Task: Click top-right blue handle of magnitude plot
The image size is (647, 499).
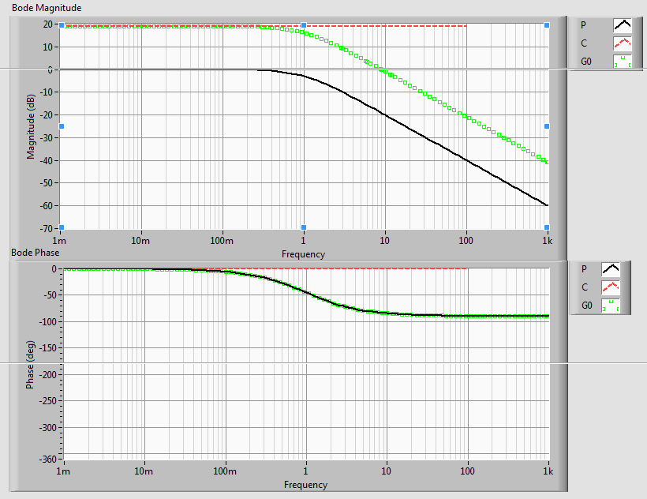Action: tap(547, 25)
